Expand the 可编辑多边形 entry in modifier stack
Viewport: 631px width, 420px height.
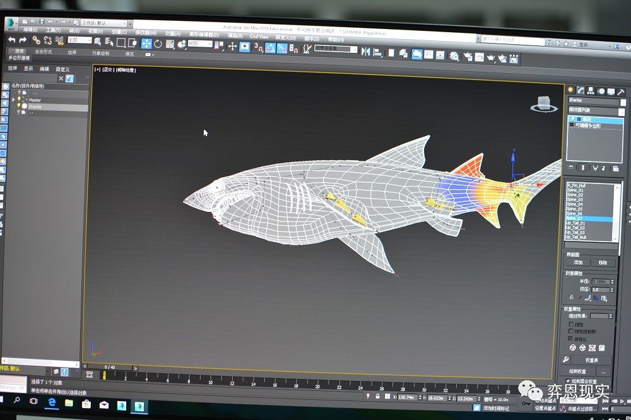572,125
